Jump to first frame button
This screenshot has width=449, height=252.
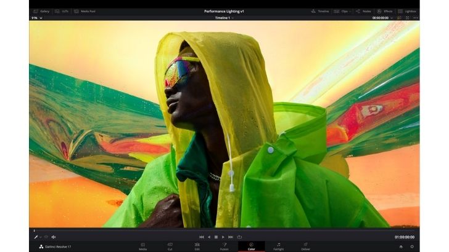click(201, 237)
